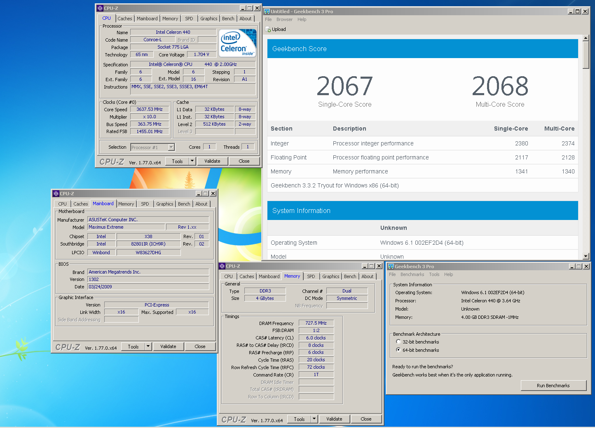Open SPD tab in top CPU-Z window
Screen dimensions: 595x428
click(x=189, y=19)
